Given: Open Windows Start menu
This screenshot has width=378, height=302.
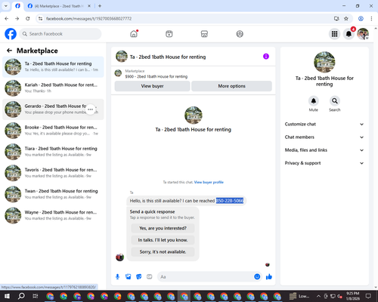Looking at the screenshot, I should pos(7,296).
